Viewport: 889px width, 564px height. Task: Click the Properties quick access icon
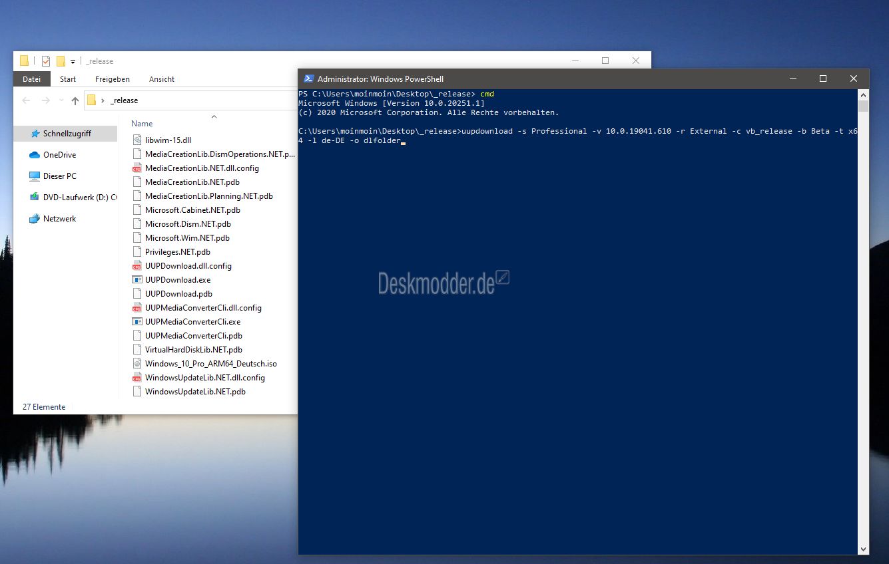(45, 61)
